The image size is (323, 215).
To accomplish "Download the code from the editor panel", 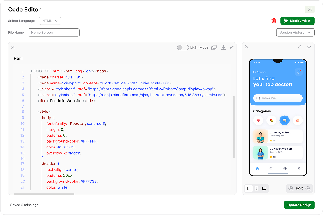I will (x=224, y=47).
